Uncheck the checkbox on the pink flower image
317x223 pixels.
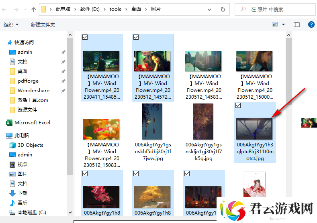[x=85, y=174]
